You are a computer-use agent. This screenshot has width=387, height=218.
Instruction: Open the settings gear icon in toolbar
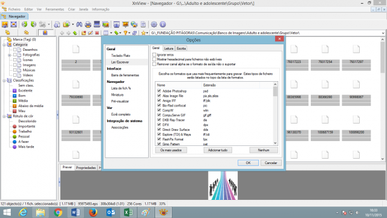point(154,24)
